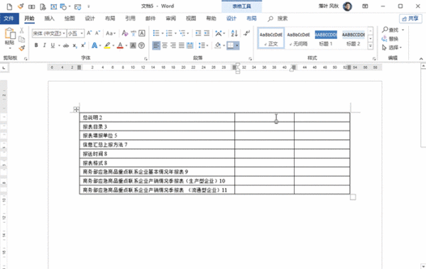This screenshot has height=269, width=426.
Task: Click the Enclose Characters icon
Action: [141, 45]
